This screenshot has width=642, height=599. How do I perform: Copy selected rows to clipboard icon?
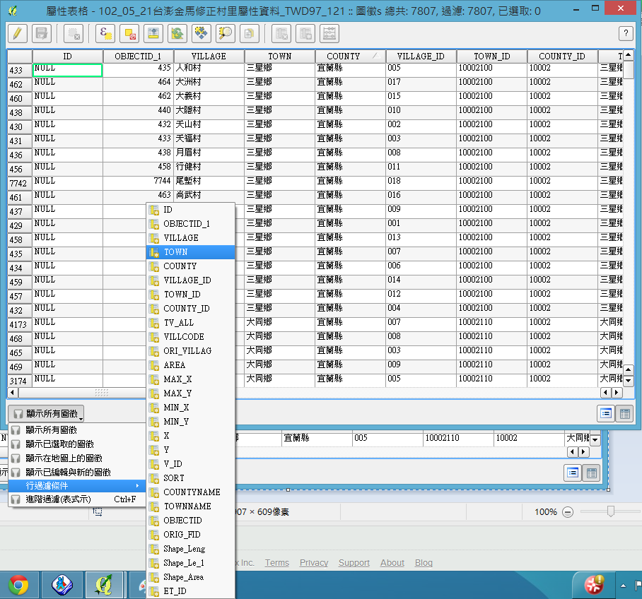tap(249, 33)
